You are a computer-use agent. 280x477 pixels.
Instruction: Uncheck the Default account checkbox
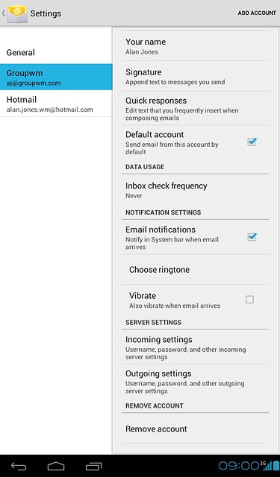coord(252,142)
